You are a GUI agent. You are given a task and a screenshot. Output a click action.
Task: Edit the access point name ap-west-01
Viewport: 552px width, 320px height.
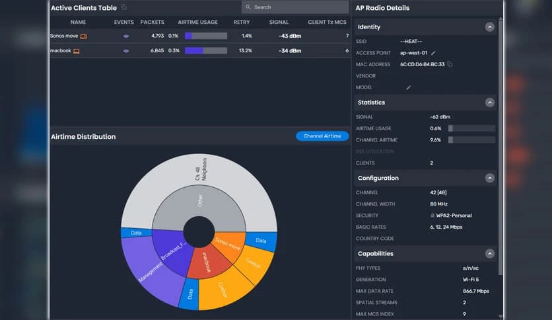(434, 53)
